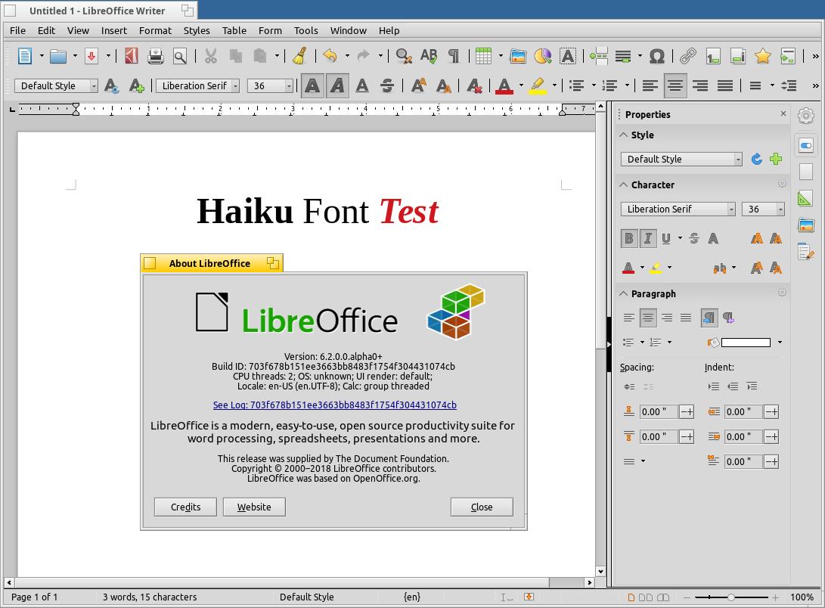Viewport: 825px width, 608px height.
Task: Open font name dropdown in formatting toolbar
Action: click(236, 85)
